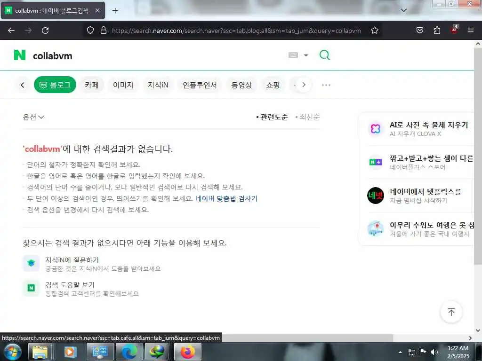This screenshot has width=482, height=361.
Task: Open the 동영상 tab
Action: (241, 85)
